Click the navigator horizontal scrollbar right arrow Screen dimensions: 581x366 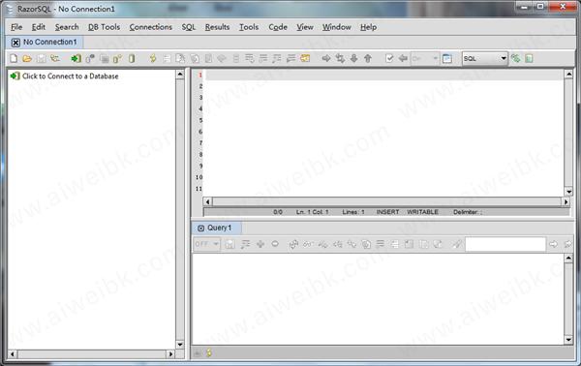pos(170,354)
